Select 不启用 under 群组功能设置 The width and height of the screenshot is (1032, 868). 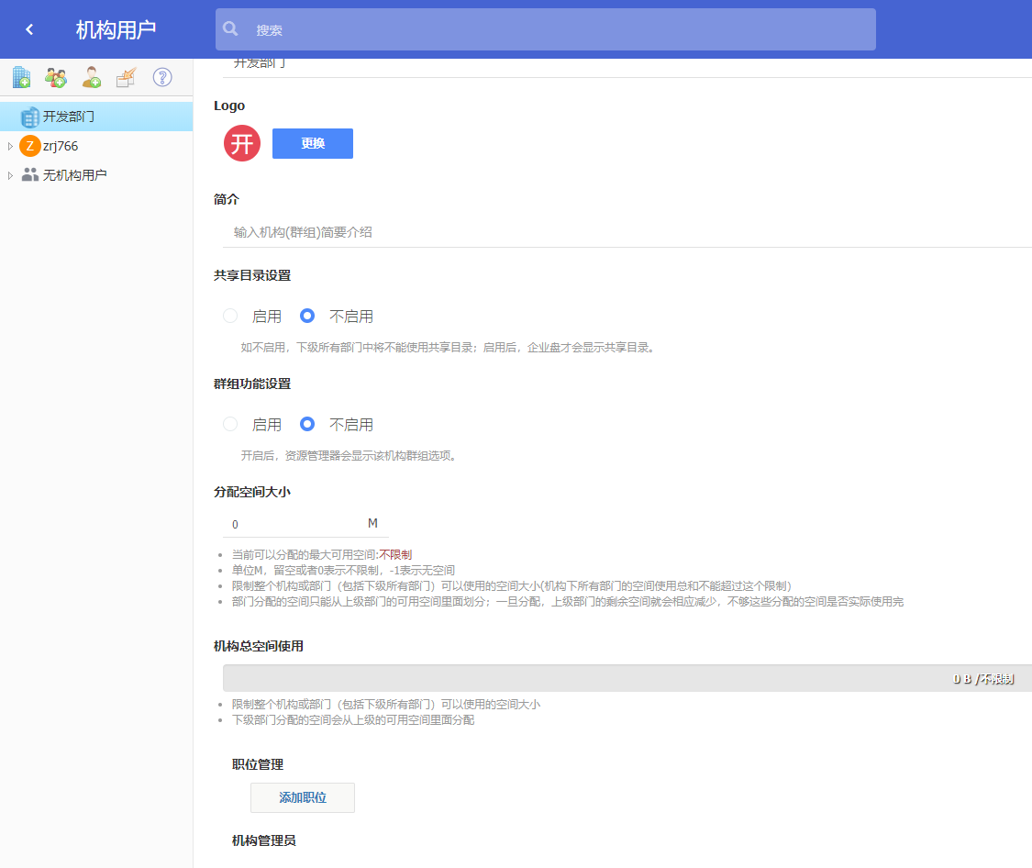pos(308,424)
